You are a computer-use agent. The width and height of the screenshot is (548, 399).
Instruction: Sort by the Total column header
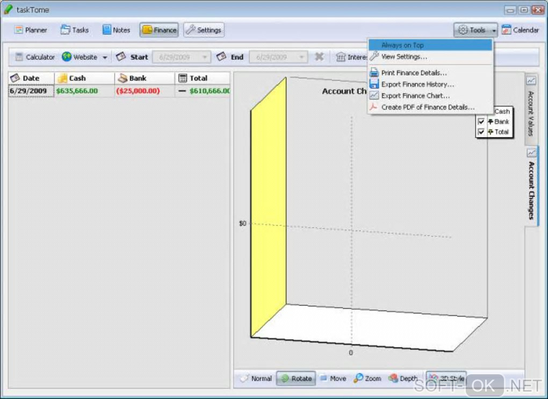coord(203,78)
